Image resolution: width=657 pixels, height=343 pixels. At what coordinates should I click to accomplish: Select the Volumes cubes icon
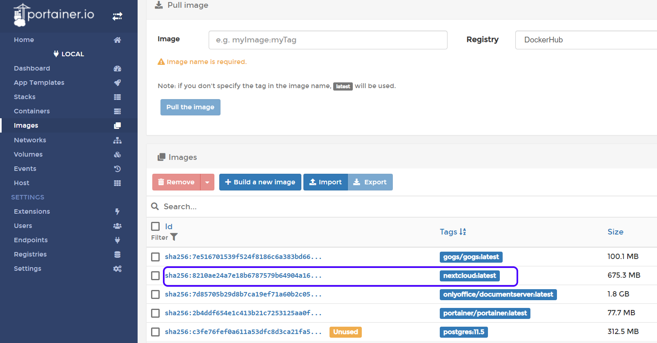click(x=118, y=155)
